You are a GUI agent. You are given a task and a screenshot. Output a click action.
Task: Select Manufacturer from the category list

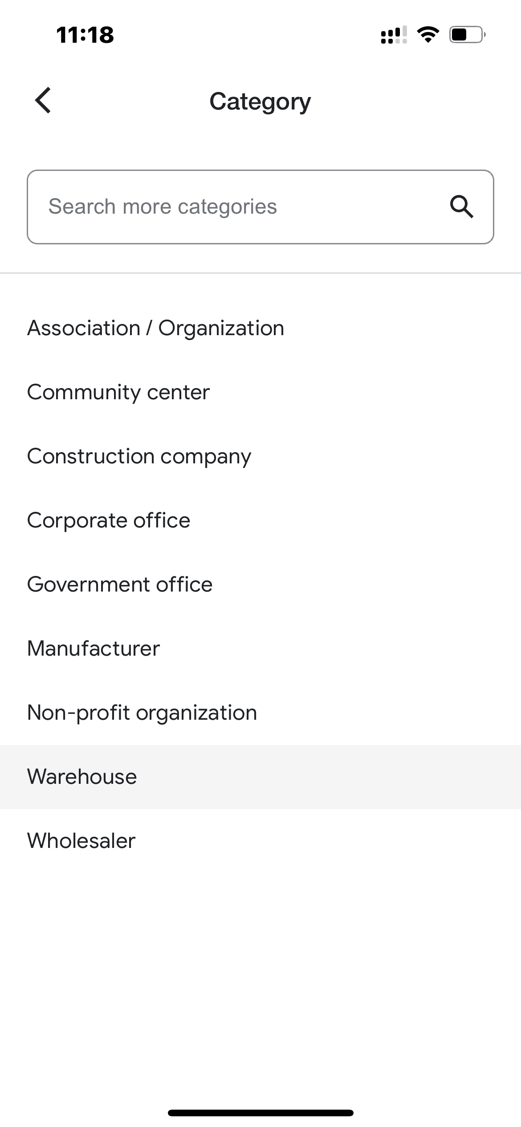coord(93,649)
